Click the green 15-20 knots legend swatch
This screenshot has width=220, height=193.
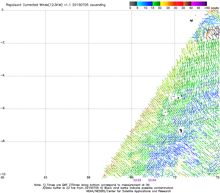(x=156, y=4)
